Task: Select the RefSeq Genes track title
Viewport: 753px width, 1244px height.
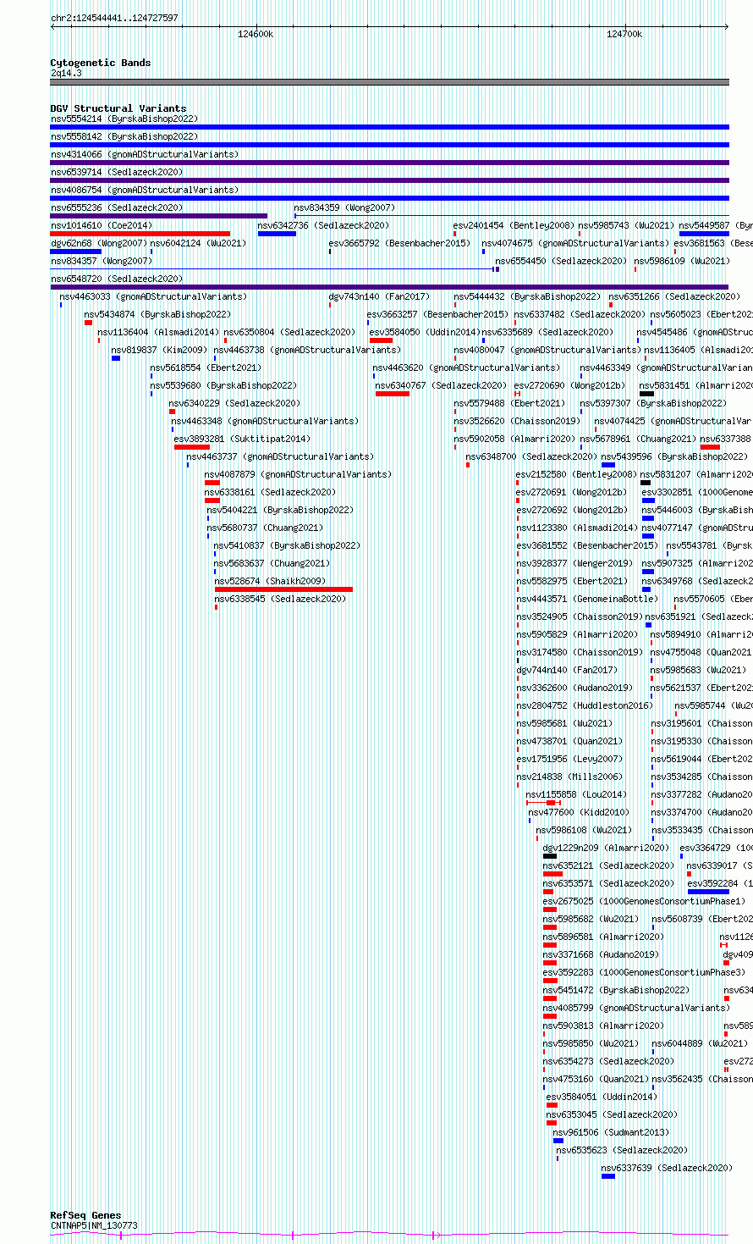Action: click(85, 1215)
